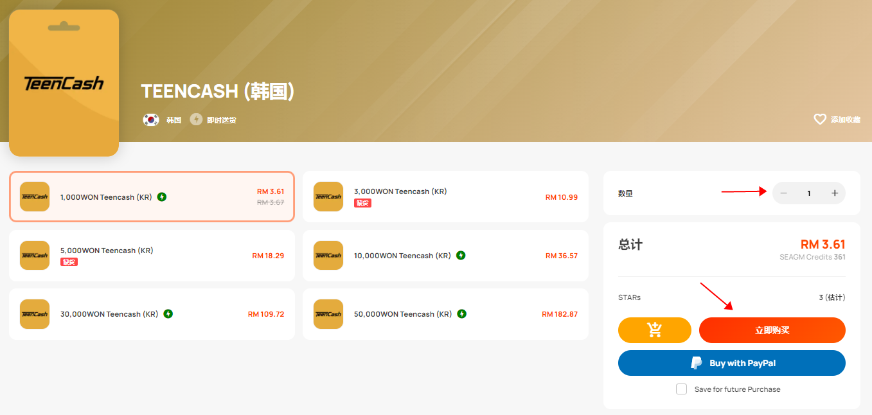Select the 3,000WON Teencash (KR) option
Screen dimensions: 872x415
(x=445, y=197)
